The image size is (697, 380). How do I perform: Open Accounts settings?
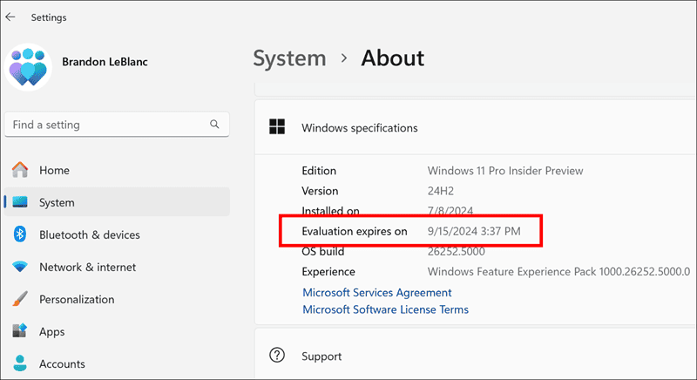tap(117, 363)
